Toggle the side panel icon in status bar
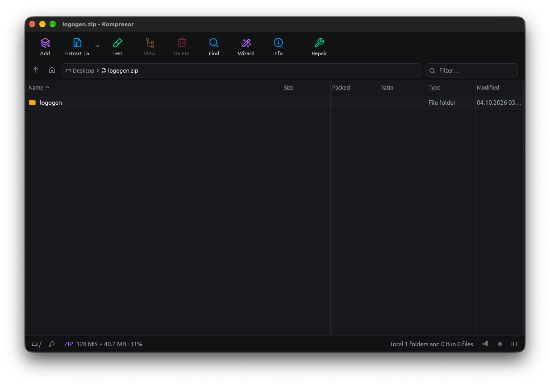Screen dimensions: 550x385 pyautogui.click(x=514, y=344)
